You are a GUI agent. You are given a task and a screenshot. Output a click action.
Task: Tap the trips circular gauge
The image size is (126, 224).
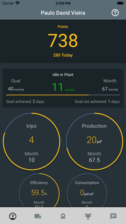click(x=32, y=141)
